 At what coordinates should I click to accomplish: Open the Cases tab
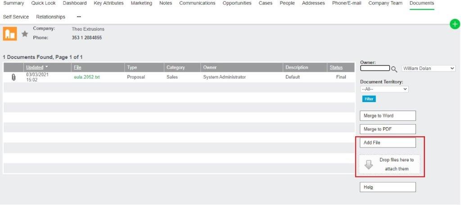pyautogui.click(x=266, y=3)
